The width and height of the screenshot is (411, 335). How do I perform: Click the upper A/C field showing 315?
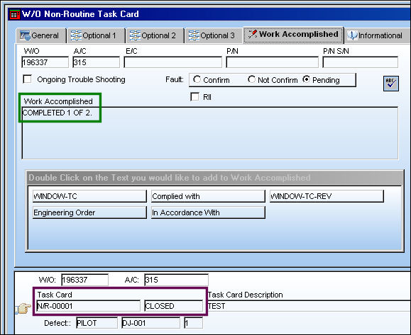[x=96, y=62]
